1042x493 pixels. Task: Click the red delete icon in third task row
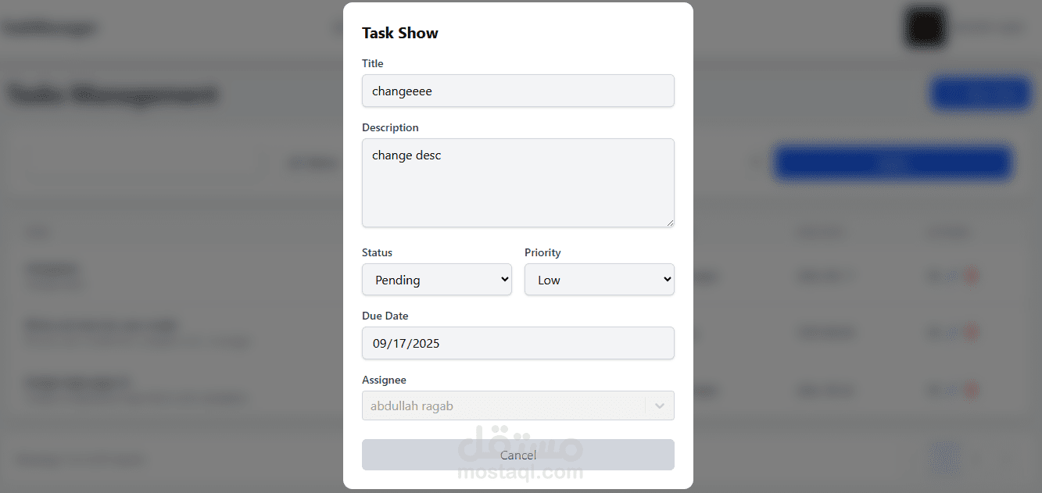(972, 390)
